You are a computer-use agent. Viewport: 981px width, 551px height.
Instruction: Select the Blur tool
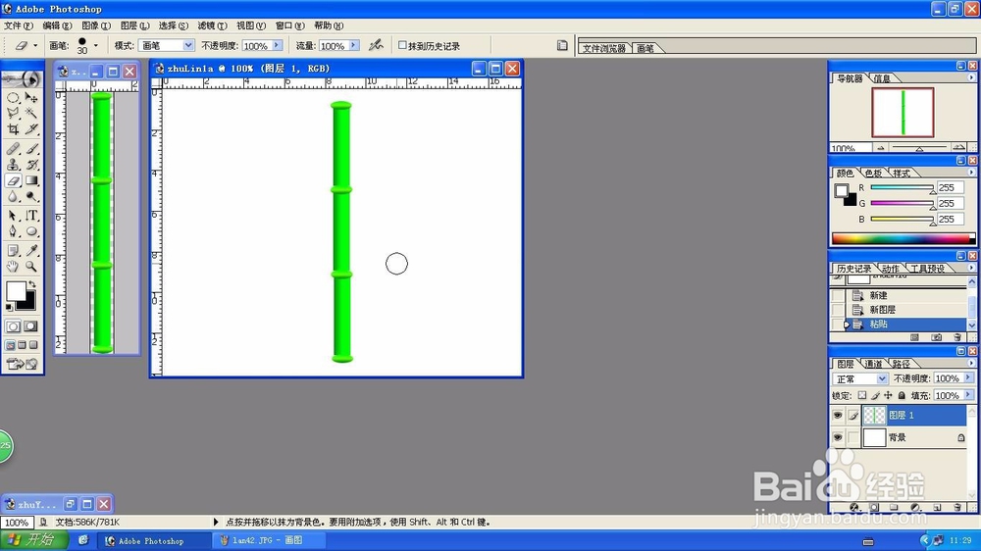click(13, 196)
